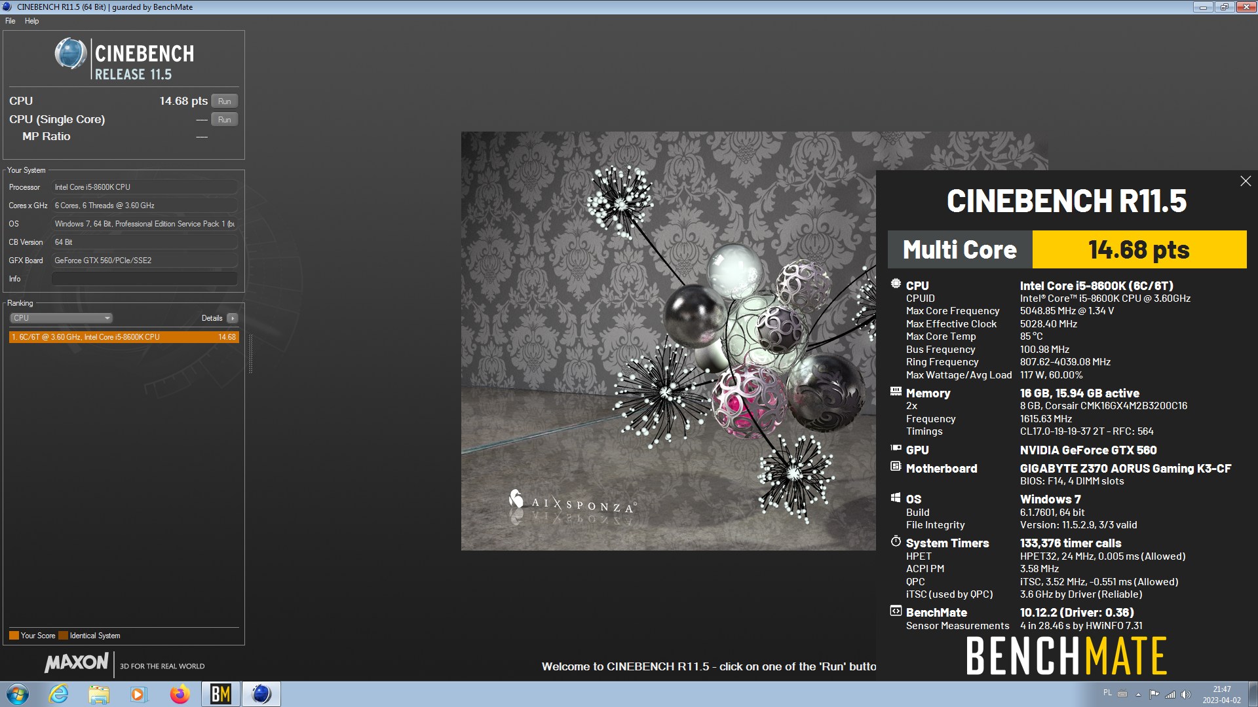Click the brown Identical System legend swatch
This screenshot has width=1258, height=707.
[63, 636]
